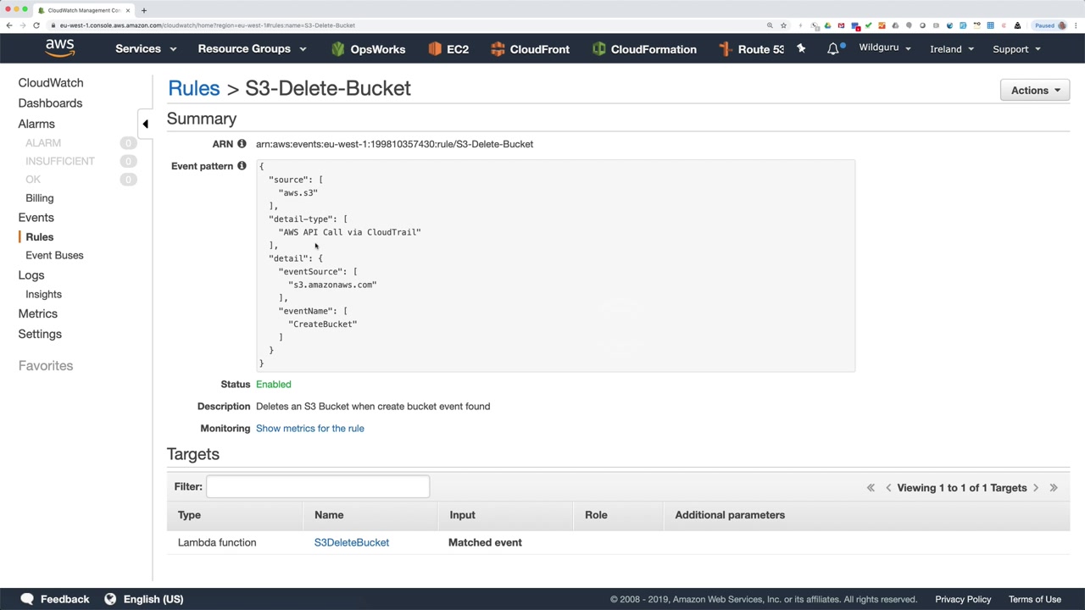Open the Actions dropdown button
The height and width of the screenshot is (610, 1085).
click(1035, 91)
